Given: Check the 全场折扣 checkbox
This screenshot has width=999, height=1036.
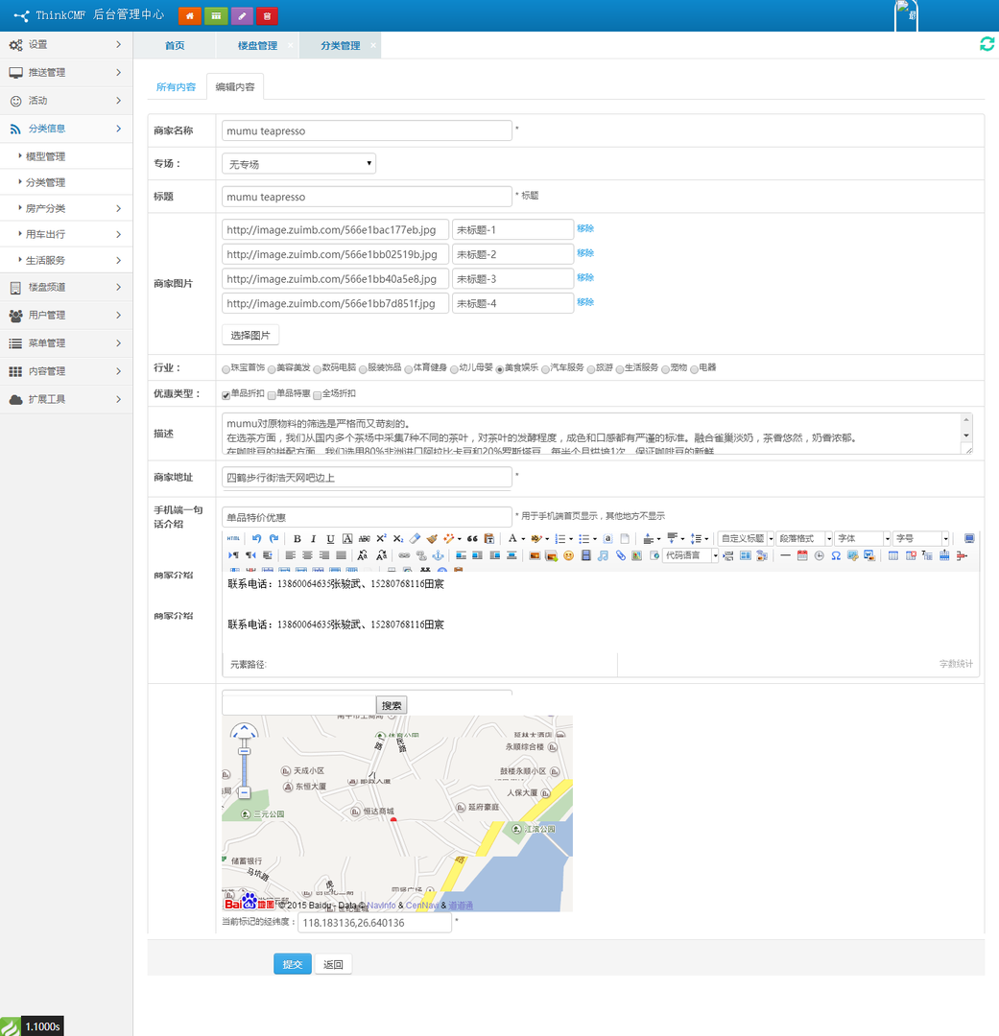Looking at the screenshot, I should coord(318,395).
